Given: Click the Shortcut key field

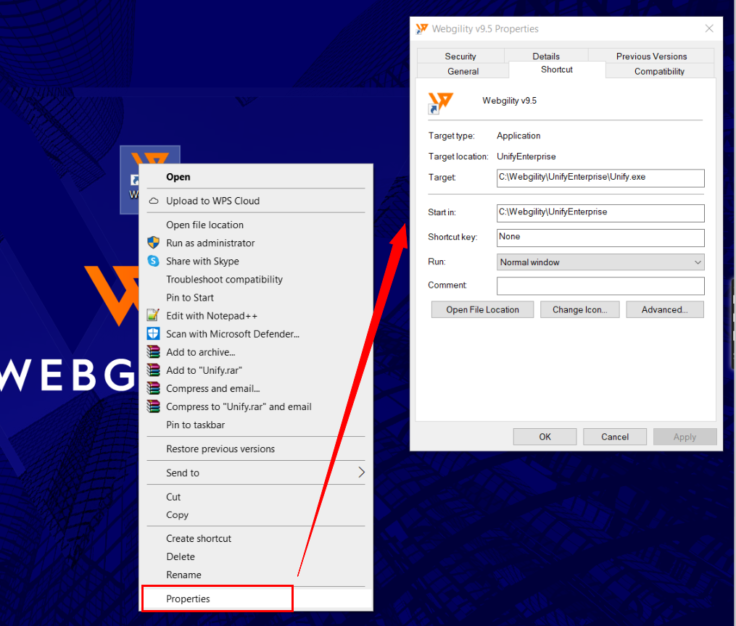Looking at the screenshot, I should coord(600,238).
